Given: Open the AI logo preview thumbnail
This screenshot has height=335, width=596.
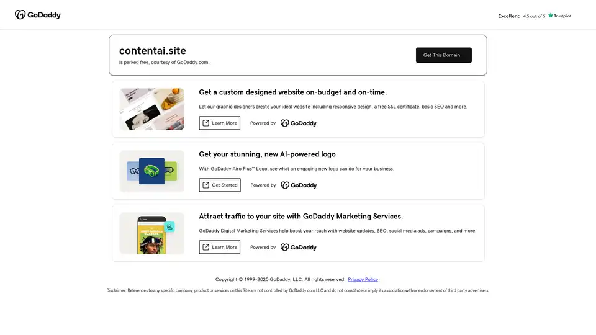Looking at the screenshot, I should click(x=152, y=171).
